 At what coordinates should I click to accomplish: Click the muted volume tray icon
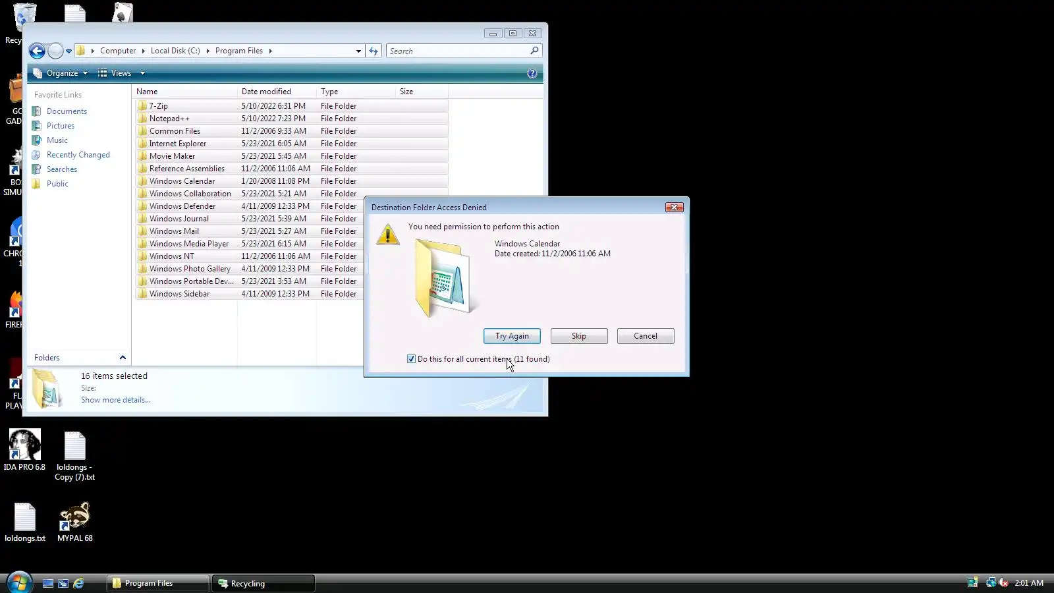[1003, 582]
